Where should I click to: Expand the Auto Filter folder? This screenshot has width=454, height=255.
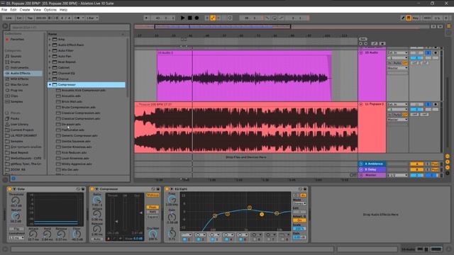click(x=50, y=50)
